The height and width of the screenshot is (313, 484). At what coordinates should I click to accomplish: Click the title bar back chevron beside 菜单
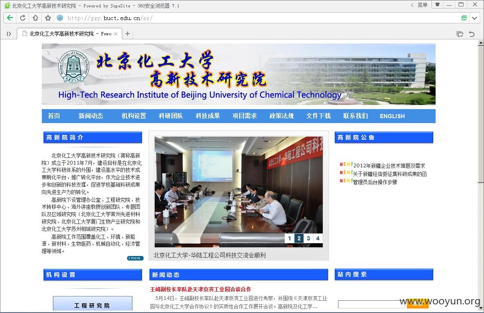412,5
